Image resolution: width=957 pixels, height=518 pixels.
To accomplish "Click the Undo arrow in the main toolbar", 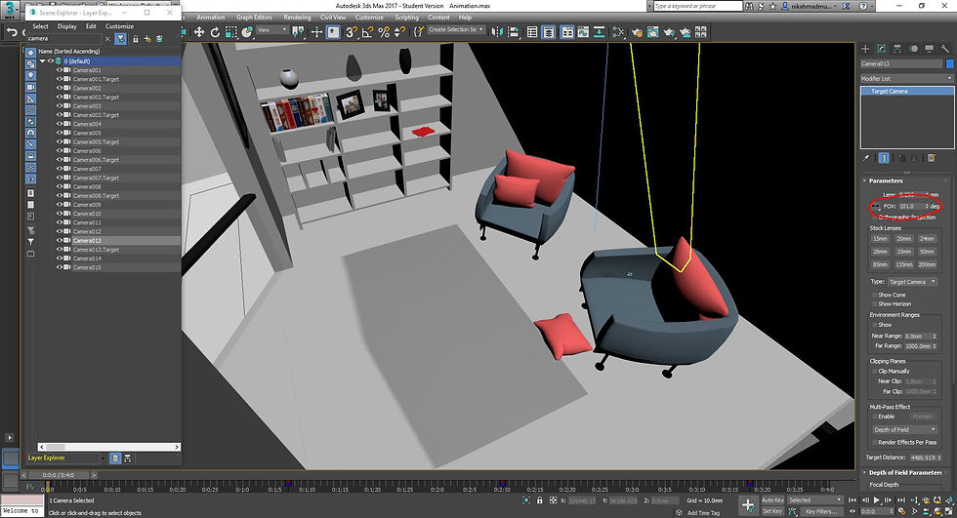I will [11, 32].
